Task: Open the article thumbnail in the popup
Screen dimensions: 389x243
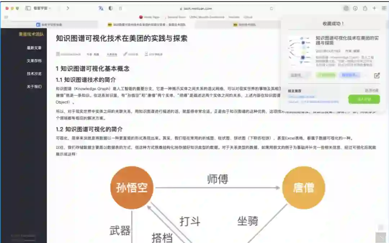Action: 300,51
